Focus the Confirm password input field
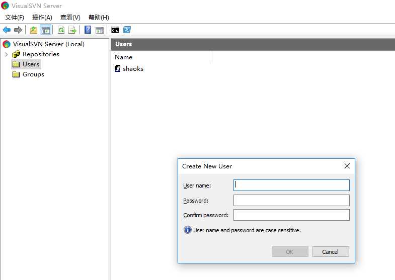This screenshot has height=280, width=395. [291, 215]
